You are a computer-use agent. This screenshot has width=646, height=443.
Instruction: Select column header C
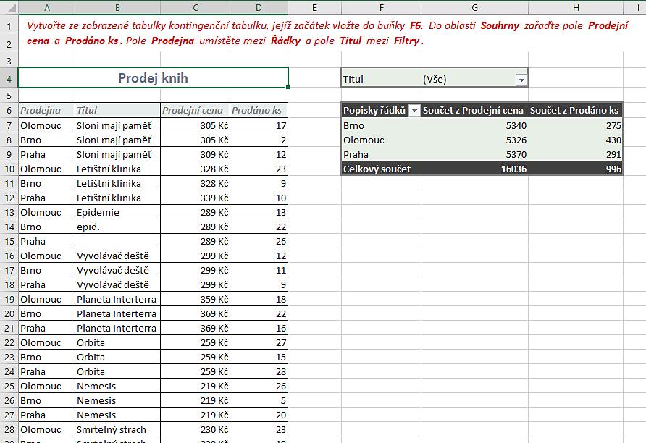(194, 7)
